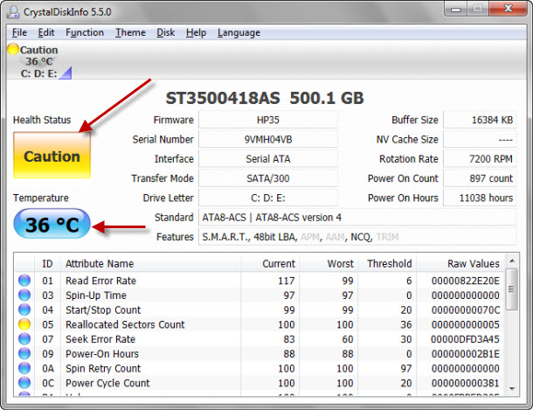Open the Function menu
533x410 pixels.
click(x=85, y=32)
